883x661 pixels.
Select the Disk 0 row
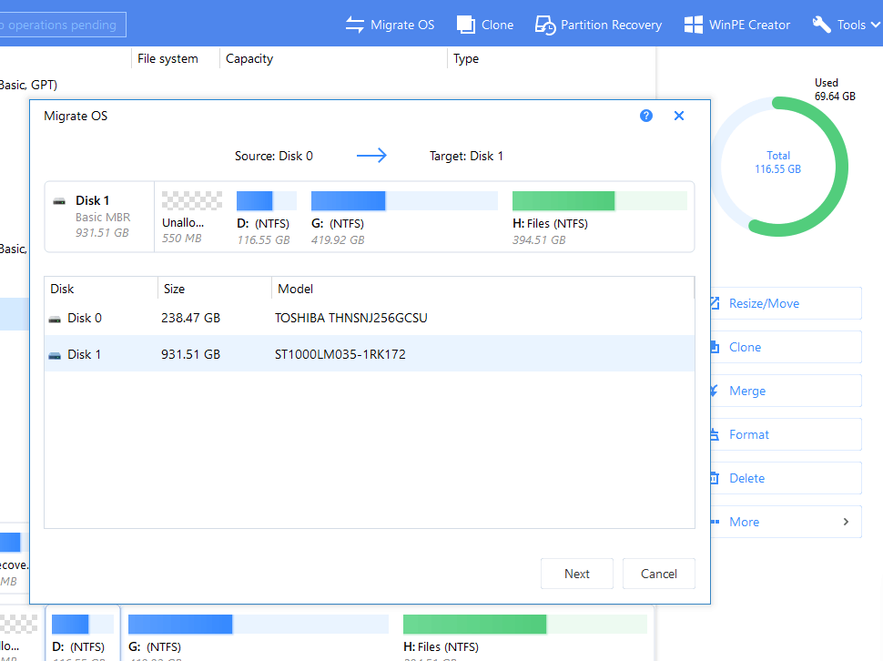coord(369,318)
